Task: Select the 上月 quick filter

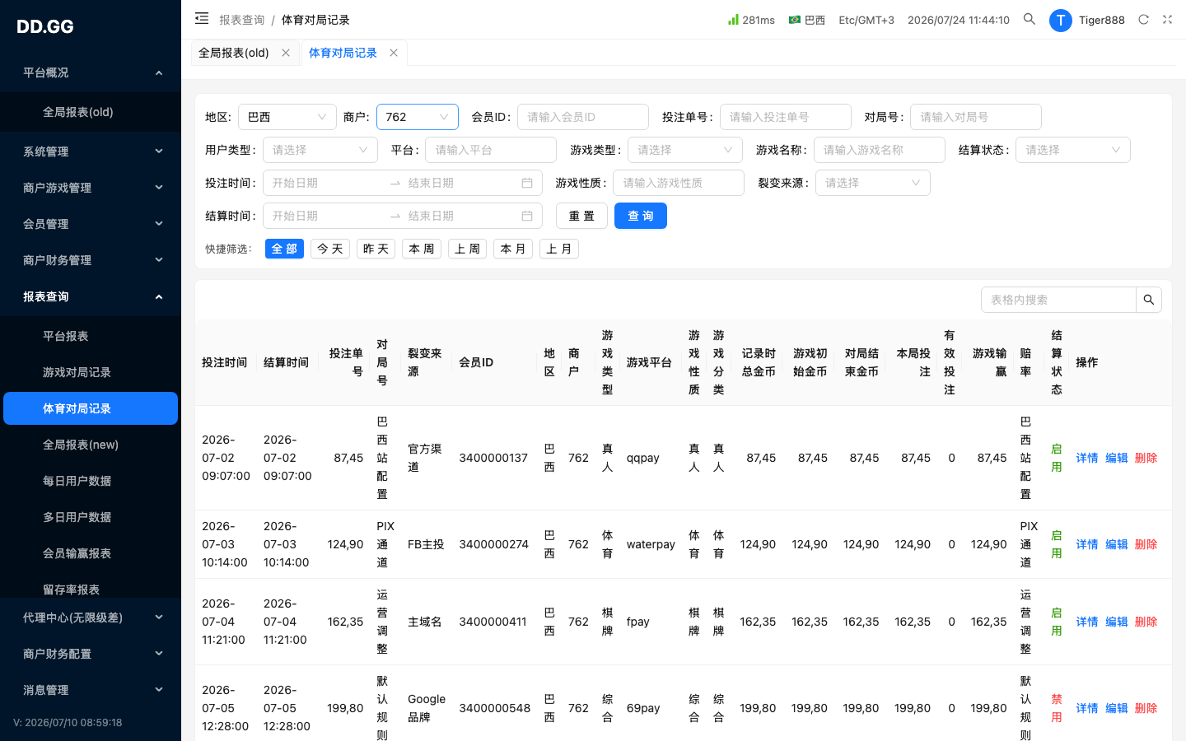Action: point(559,249)
